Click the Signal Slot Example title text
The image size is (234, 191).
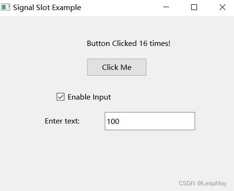pos(47,8)
